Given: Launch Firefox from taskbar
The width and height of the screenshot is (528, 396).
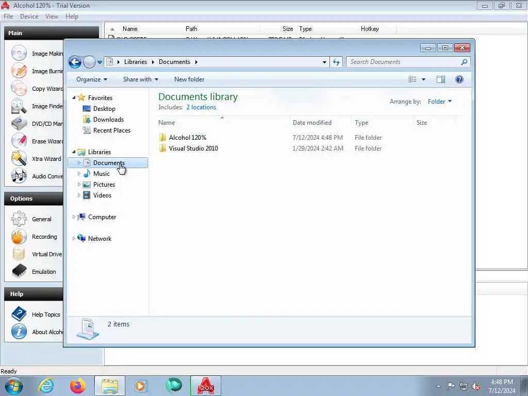Looking at the screenshot, I should click(77, 386).
